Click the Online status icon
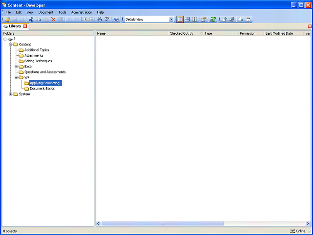 click(292, 231)
